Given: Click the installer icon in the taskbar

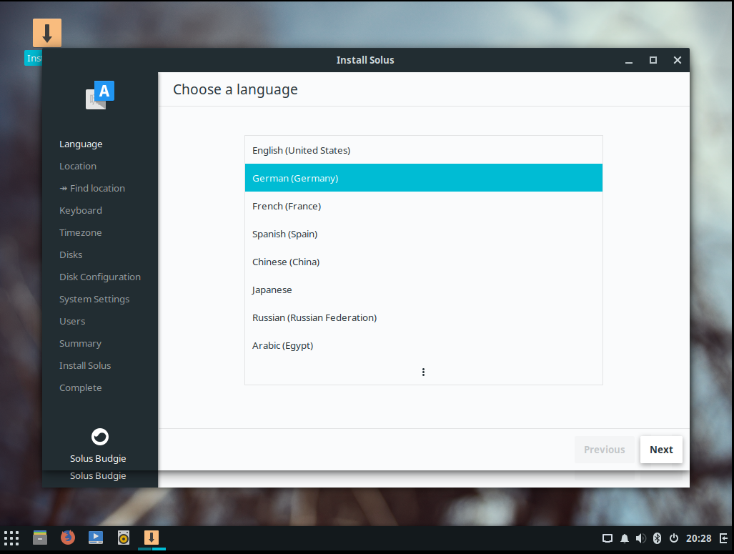Looking at the screenshot, I should 152,538.
